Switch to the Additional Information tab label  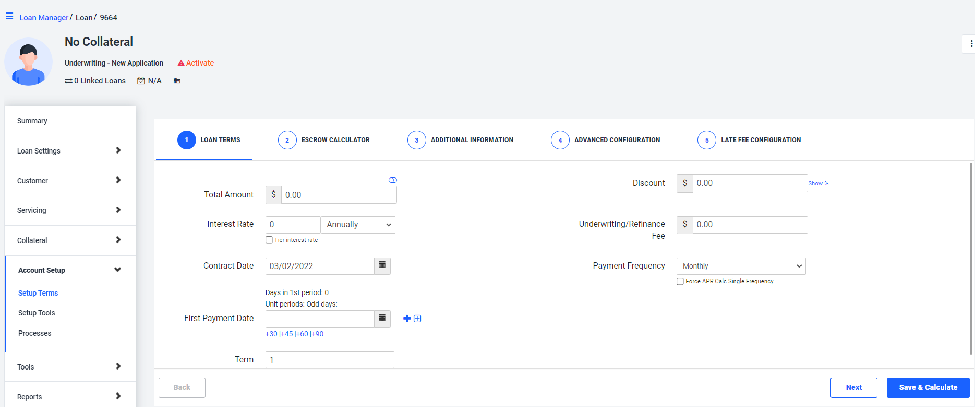pyautogui.click(x=472, y=140)
